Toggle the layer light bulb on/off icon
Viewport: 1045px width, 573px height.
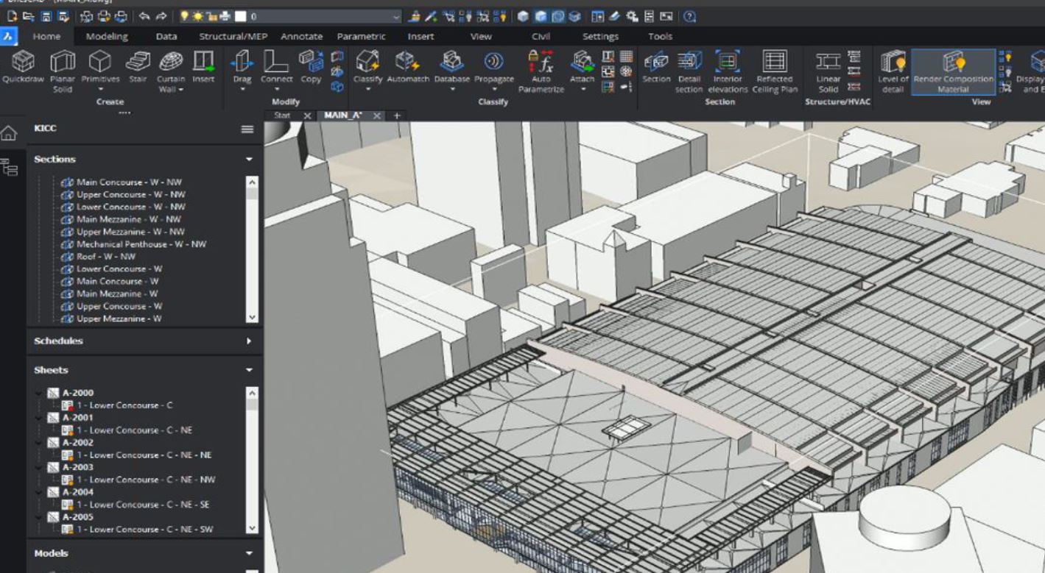185,16
